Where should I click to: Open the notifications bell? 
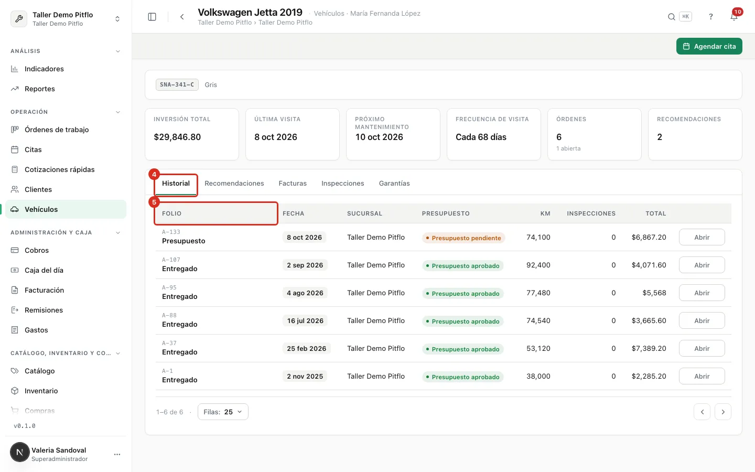pyautogui.click(x=734, y=17)
